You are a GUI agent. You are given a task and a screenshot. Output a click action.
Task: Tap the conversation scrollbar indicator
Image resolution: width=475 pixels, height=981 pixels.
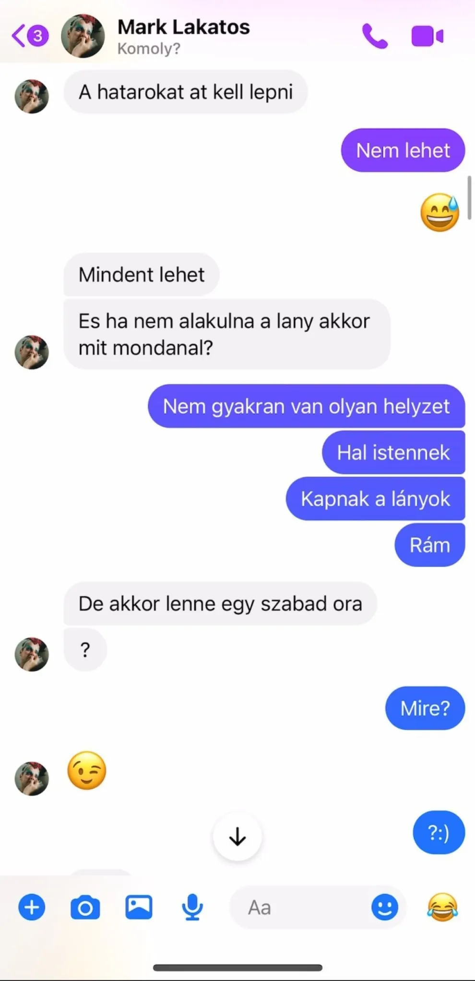[x=469, y=197]
